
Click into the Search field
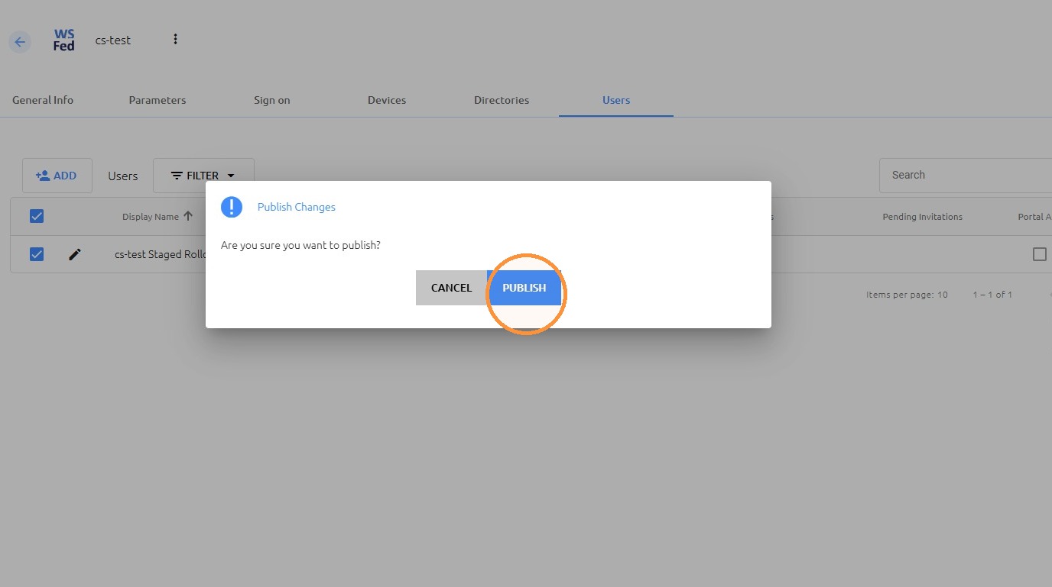point(966,176)
